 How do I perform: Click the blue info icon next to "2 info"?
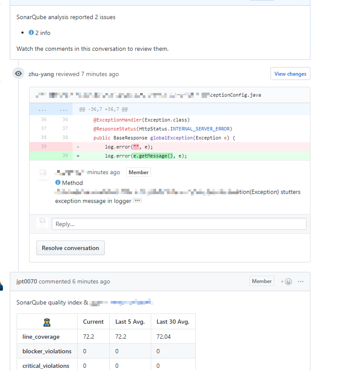[x=30, y=33]
